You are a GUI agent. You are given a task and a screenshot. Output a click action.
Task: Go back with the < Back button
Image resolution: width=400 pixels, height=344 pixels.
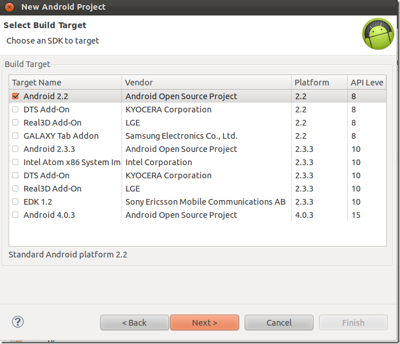tap(135, 323)
